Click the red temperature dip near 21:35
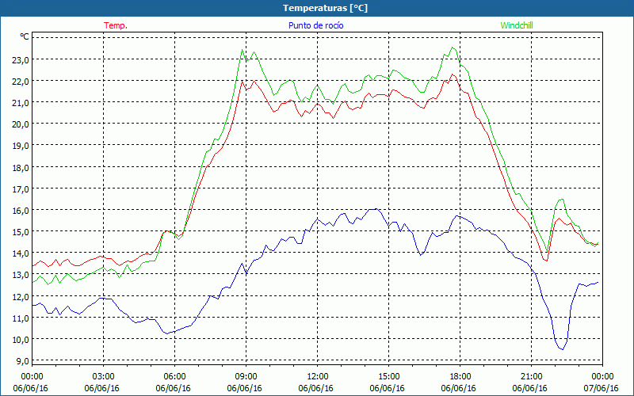This screenshot has width=634, height=396. click(546, 261)
